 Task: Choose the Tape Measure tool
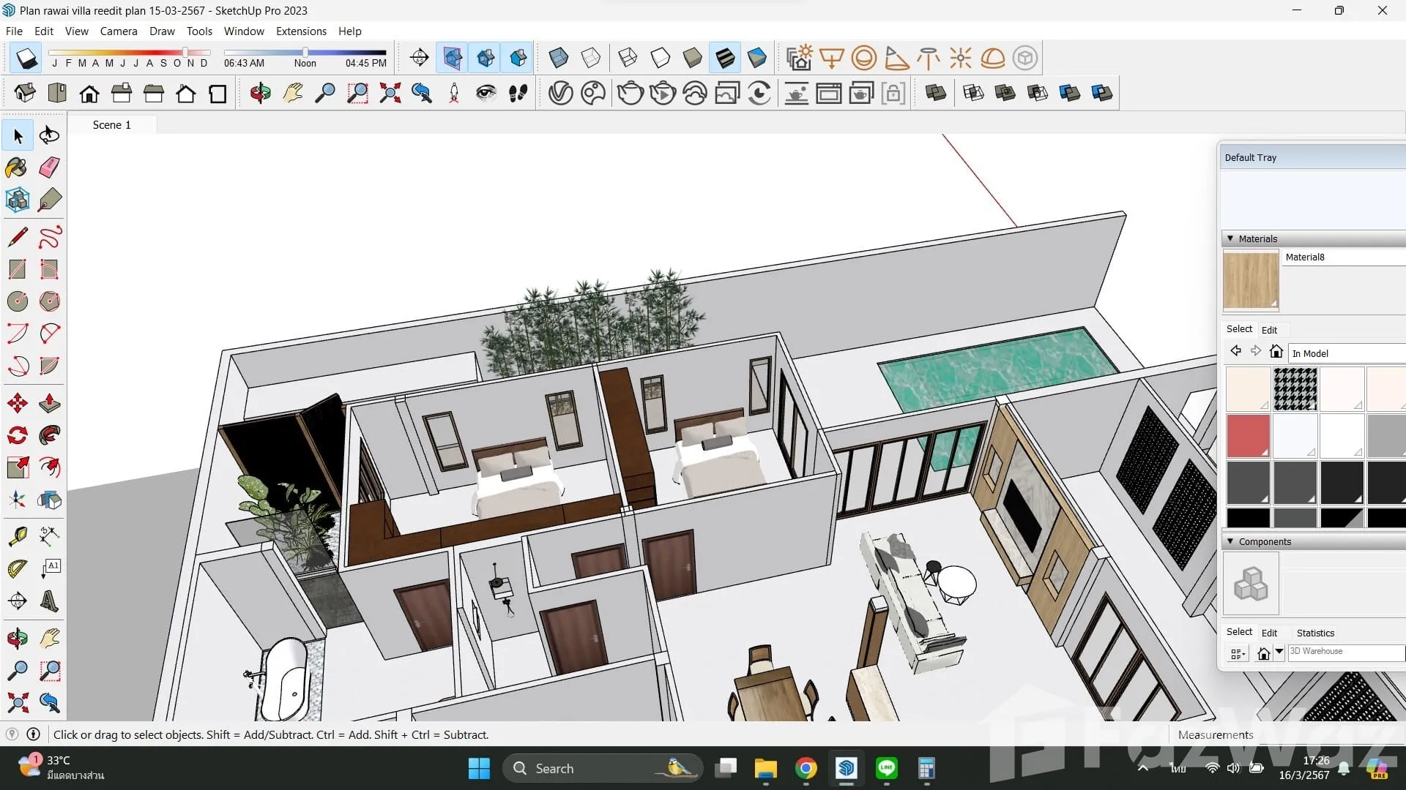click(x=17, y=536)
